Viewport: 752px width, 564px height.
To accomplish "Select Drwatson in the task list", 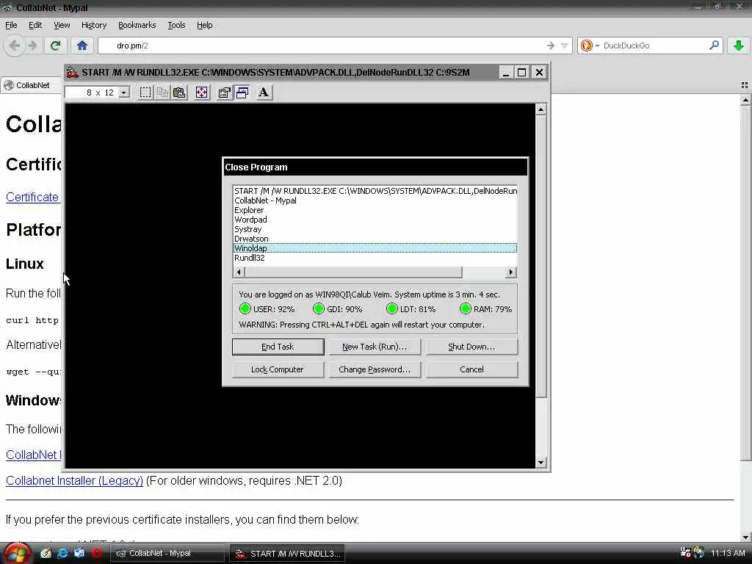I will pyautogui.click(x=375, y=239).
